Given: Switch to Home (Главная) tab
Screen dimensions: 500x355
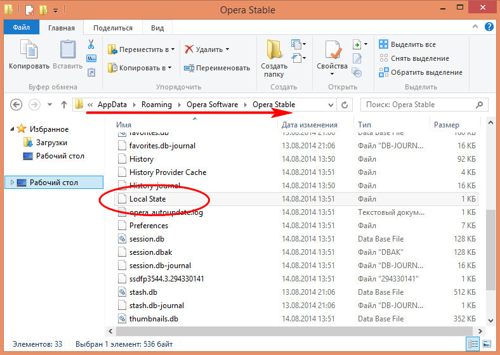Looking at the screenshot, I should 61,28.
